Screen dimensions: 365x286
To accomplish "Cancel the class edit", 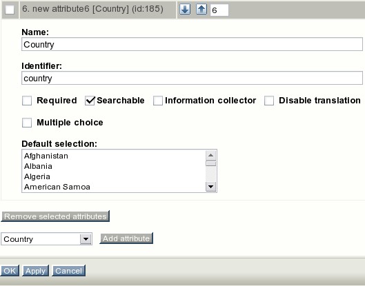I will (x=69, y=271).
